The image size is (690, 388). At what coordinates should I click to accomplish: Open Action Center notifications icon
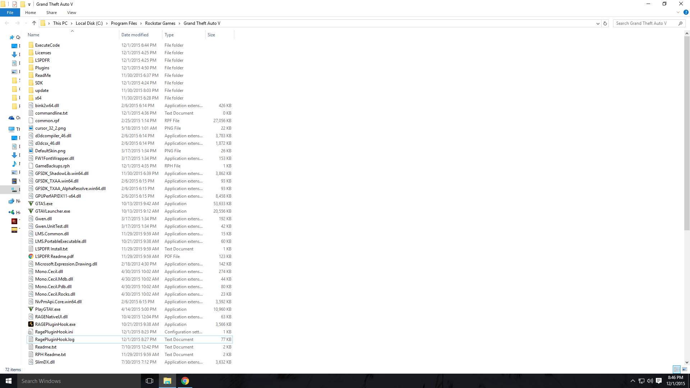click(x=659, y=381)
